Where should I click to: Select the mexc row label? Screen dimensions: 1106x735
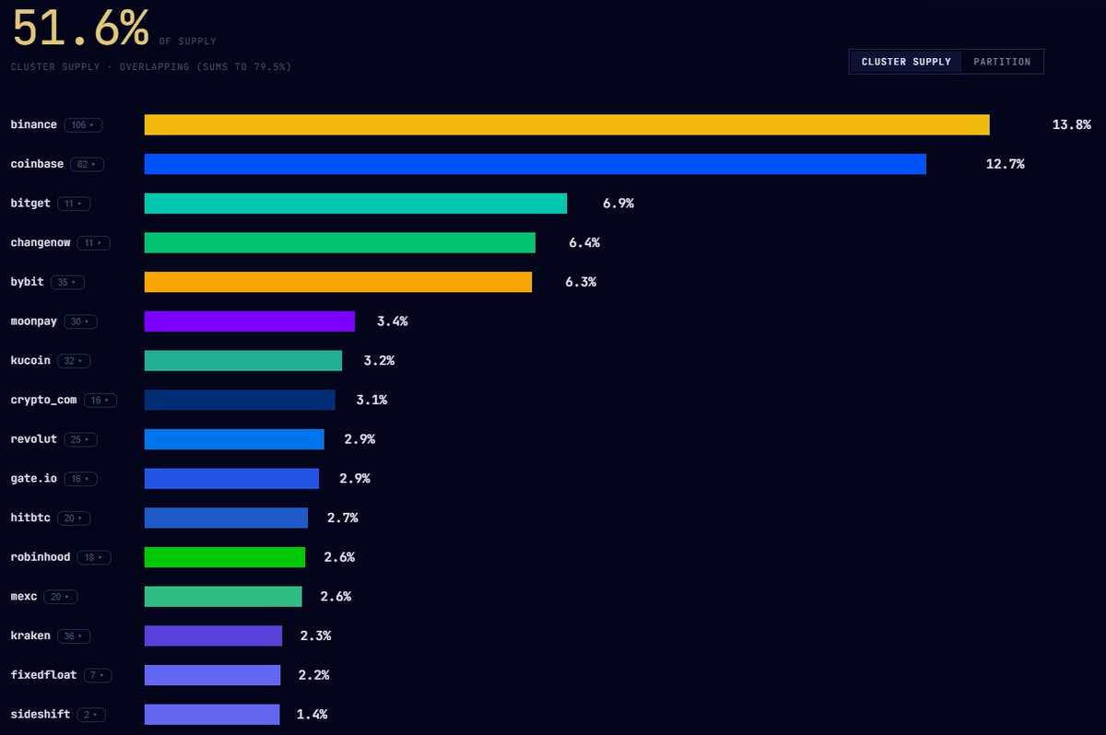point(24,597)
